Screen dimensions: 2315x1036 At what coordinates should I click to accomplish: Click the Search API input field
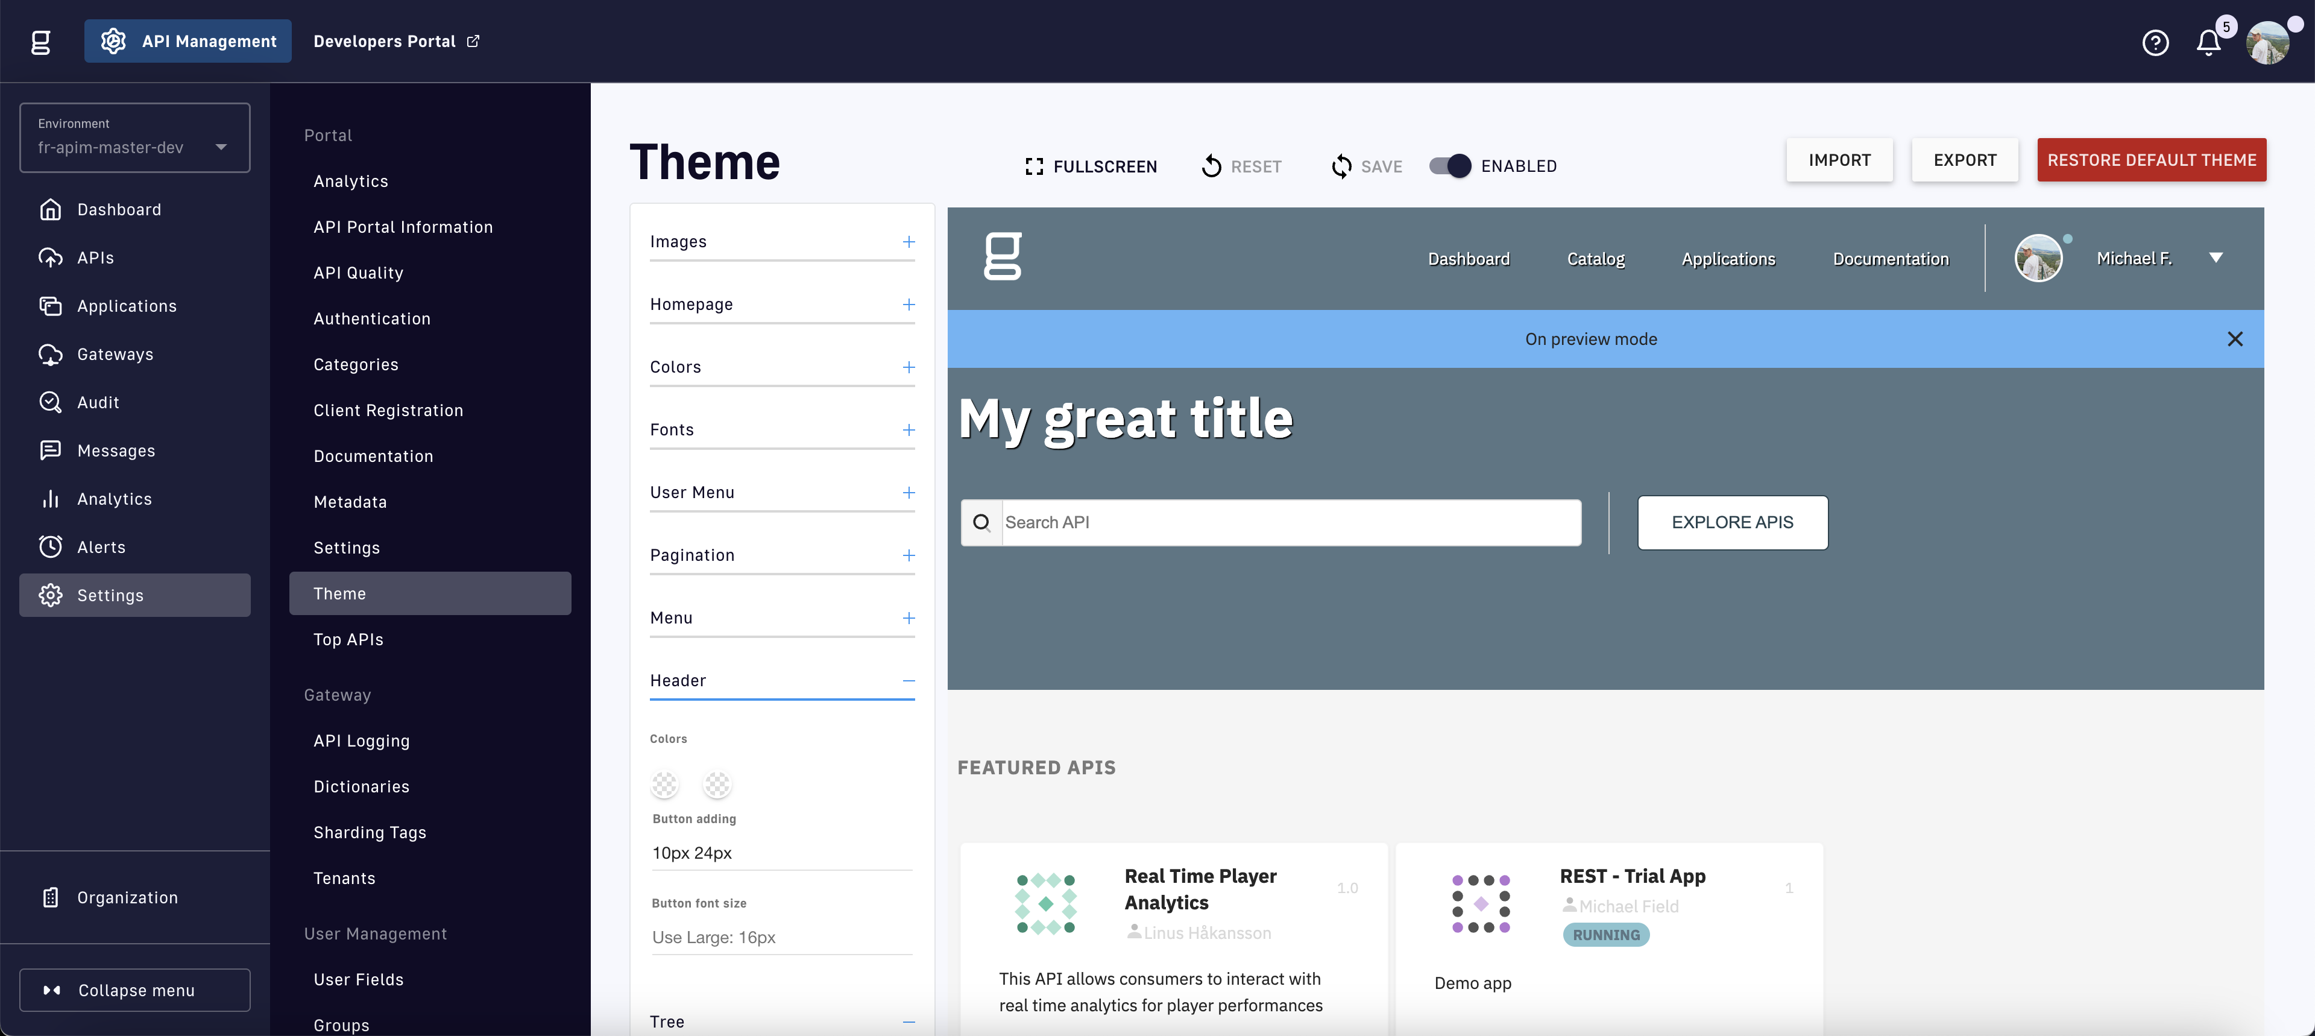pyautogui.click(x=1291, y=522)
